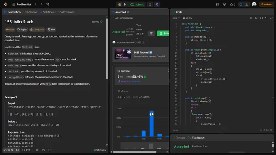This screenshot has width=276, height=155.
Task: Go back to All Submissions
Action: (122, 18)
